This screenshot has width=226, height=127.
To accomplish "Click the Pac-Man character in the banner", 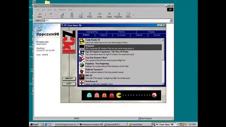I will 119,95.
